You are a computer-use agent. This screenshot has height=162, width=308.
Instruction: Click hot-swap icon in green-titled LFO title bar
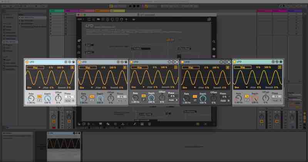point(277,62)
